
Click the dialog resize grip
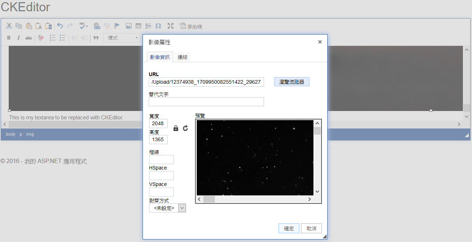click(x=325, y=237)
